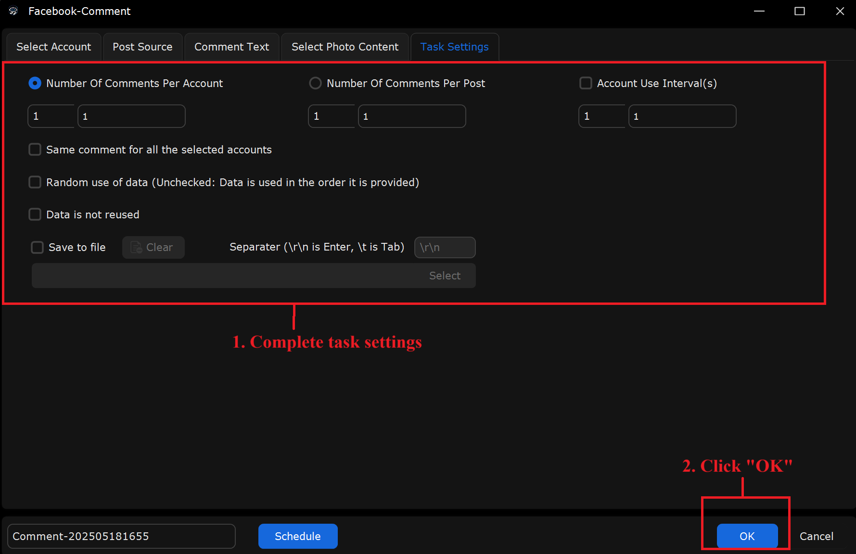Focus minimum Comments Per Account field

tap(51, 116)
